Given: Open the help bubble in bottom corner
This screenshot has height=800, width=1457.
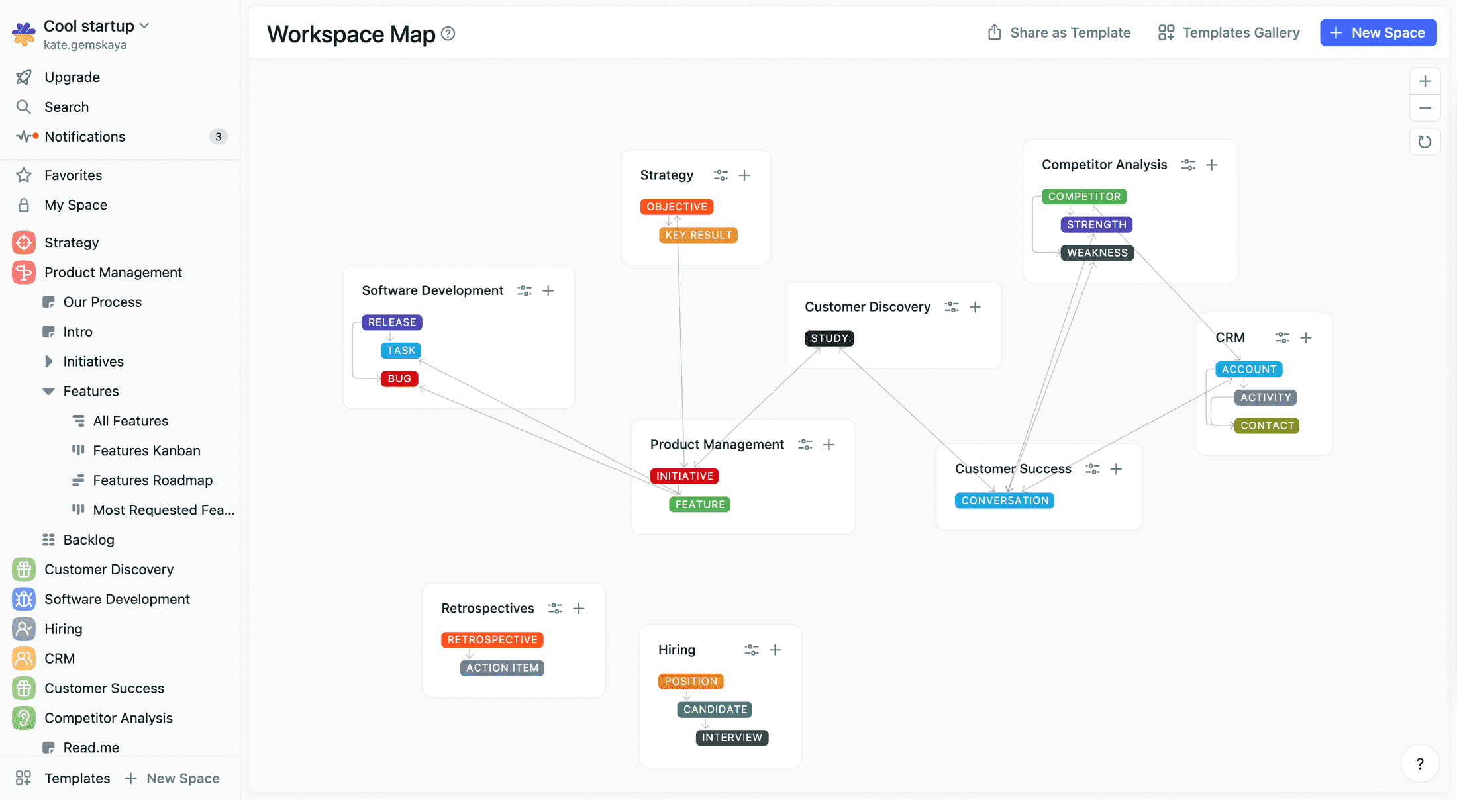Looking at the screenshot, I should [x=1420, y=764].
